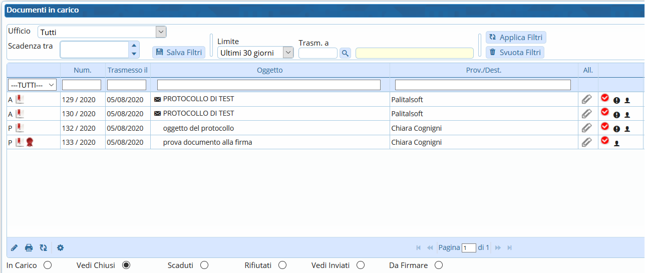
Task: Click the refresh icon in table footer
Action: [x=43, y=247]
